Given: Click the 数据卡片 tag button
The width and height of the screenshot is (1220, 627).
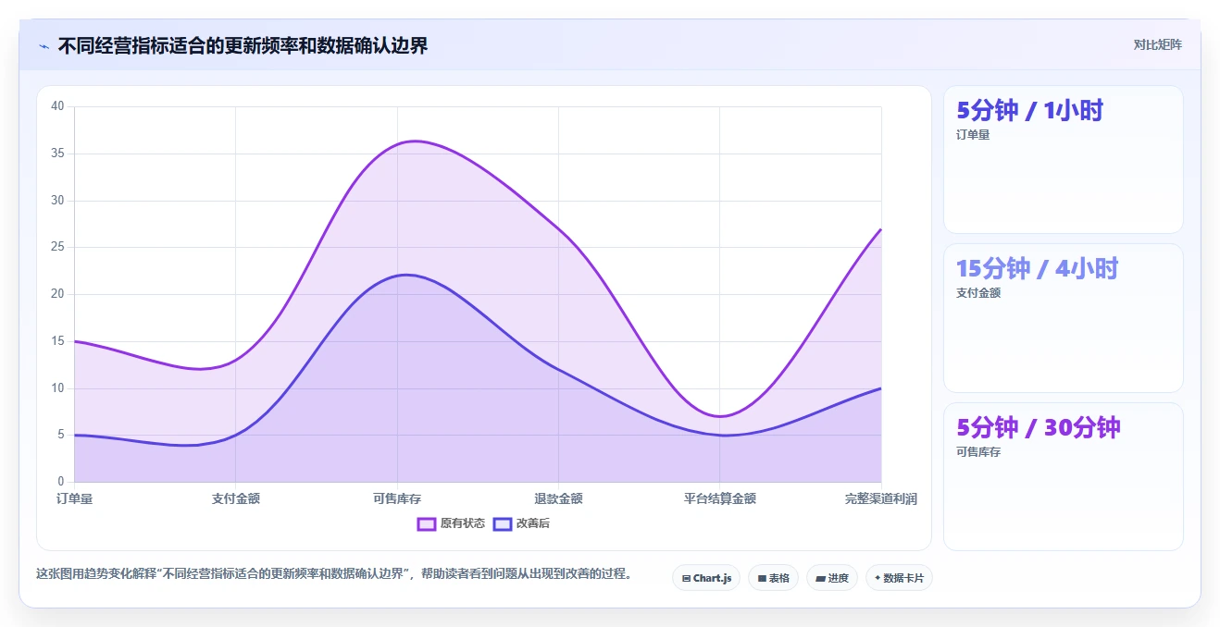Looking at the screenshot, I should (899, 578).
